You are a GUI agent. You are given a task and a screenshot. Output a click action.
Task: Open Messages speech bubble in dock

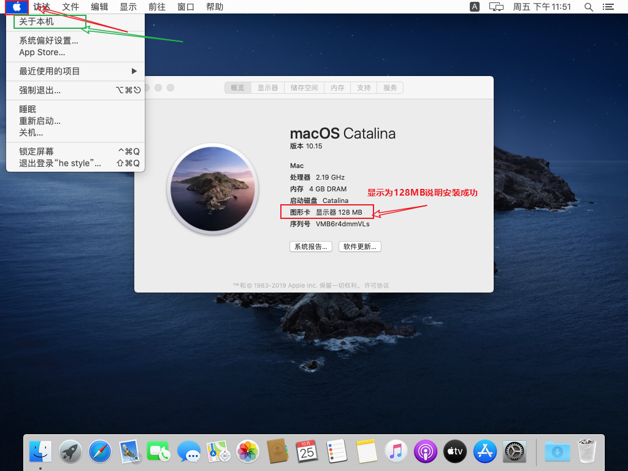pyautogui.click(x=189, y=451)
